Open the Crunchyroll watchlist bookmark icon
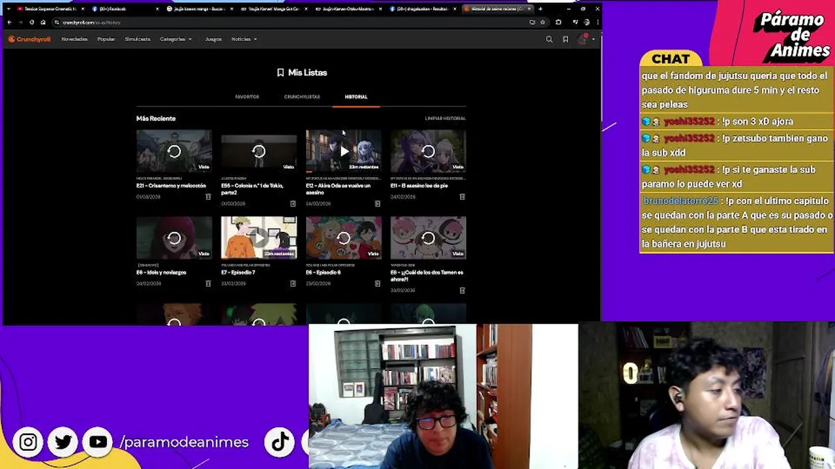Screen dimensions: 835x469 pyautogui.click(x=566, y=39)
